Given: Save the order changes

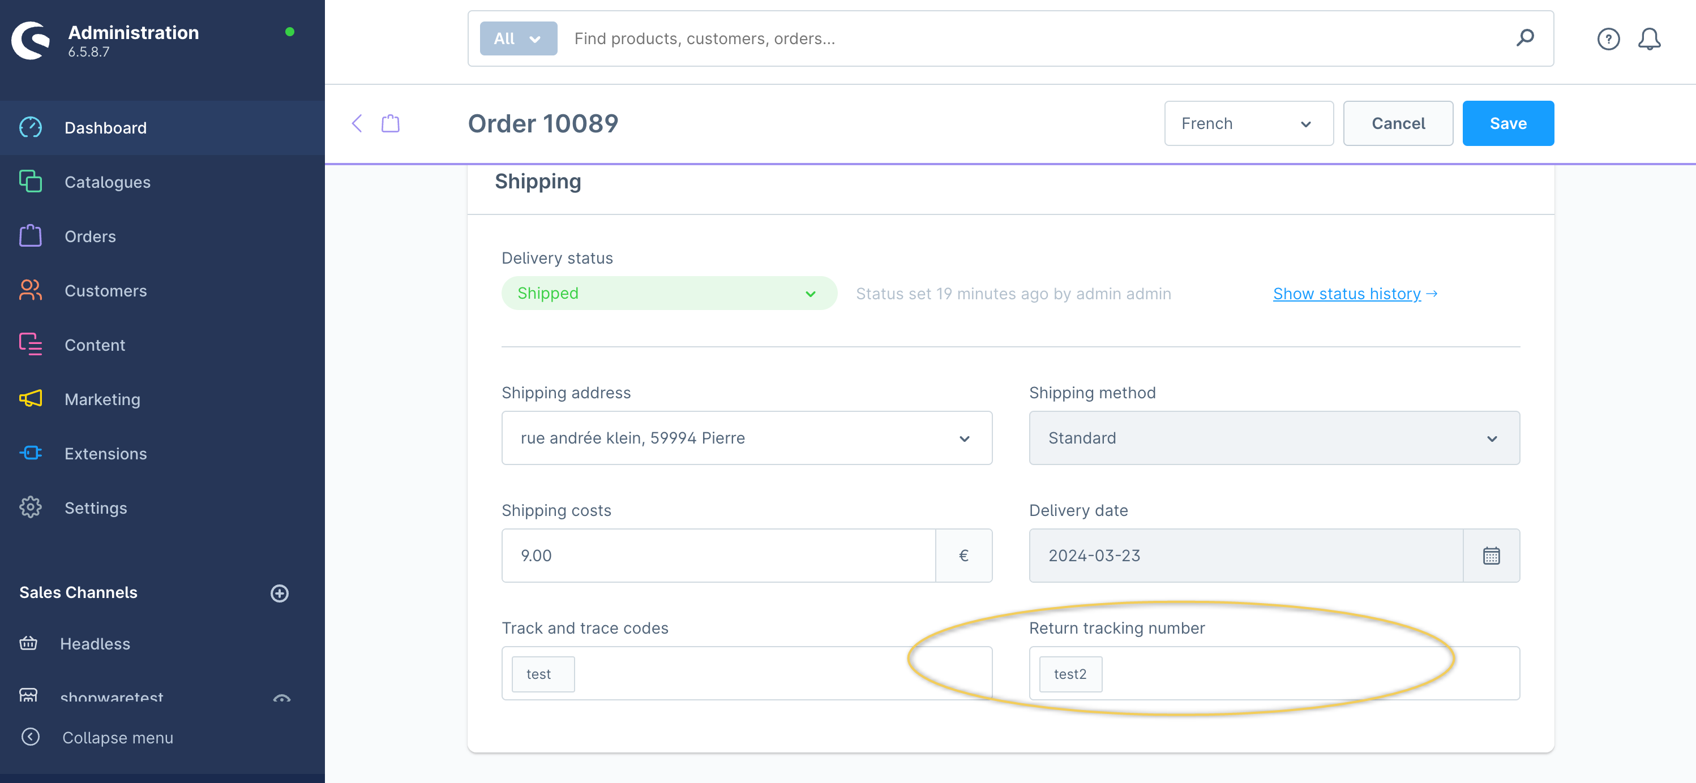Looking at the screenshot, I should [1507, 124].
